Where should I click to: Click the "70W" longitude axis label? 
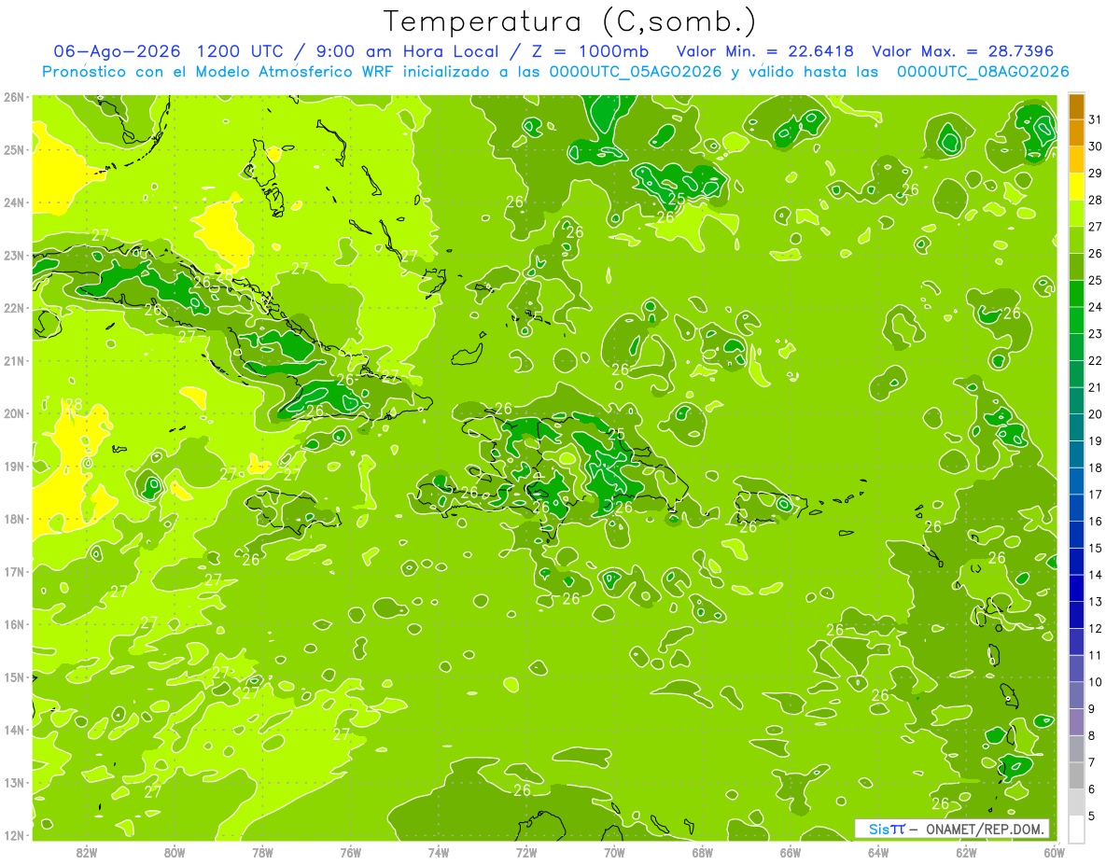click(614, 852)
